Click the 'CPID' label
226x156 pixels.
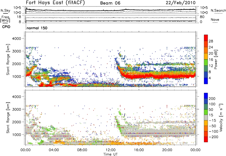pos(6,27)
